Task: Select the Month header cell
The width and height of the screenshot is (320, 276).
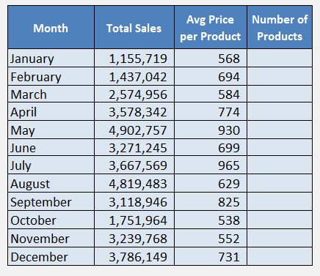Action: 51,27
